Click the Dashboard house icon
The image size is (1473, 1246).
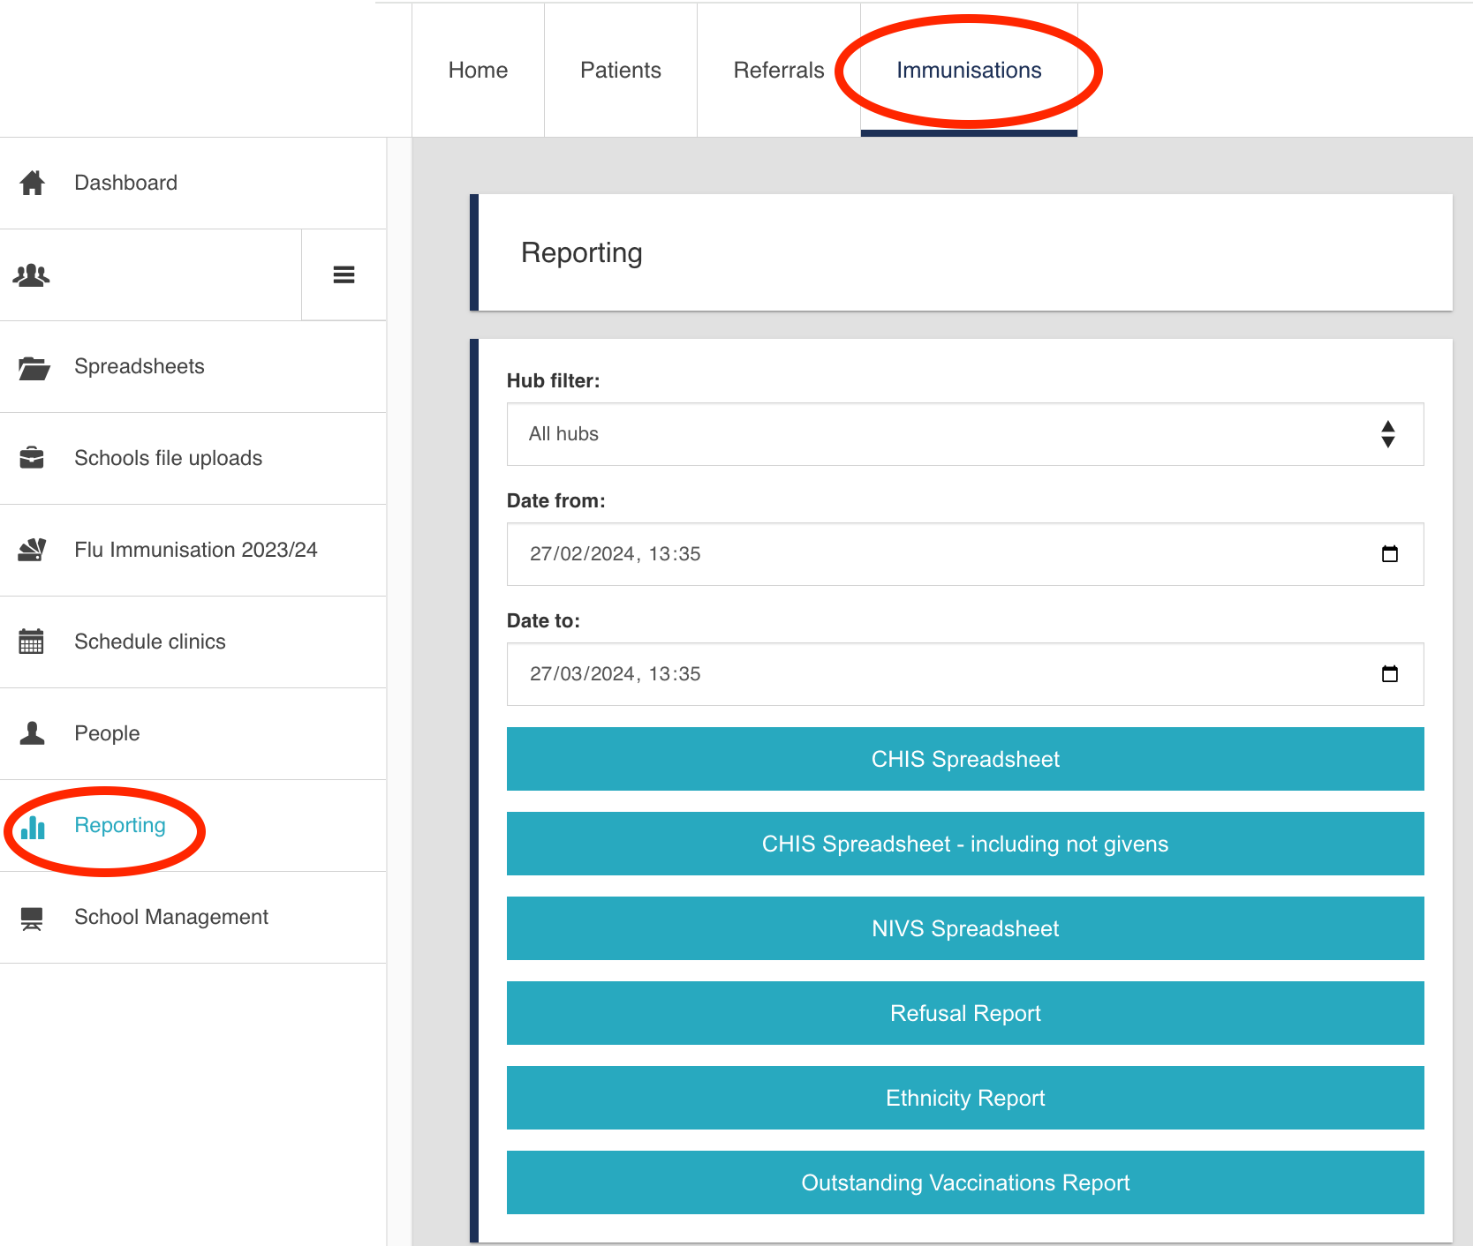(x=33, y=183)
